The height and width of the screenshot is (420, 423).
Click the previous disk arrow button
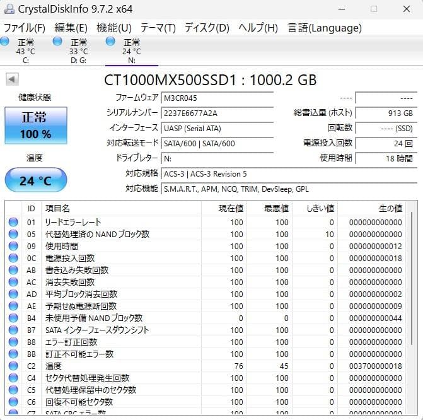click(x=12, y=79)
